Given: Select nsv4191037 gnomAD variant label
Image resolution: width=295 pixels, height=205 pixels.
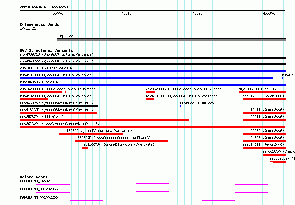Looking at the screenshot, I should (x=183, y=96).
